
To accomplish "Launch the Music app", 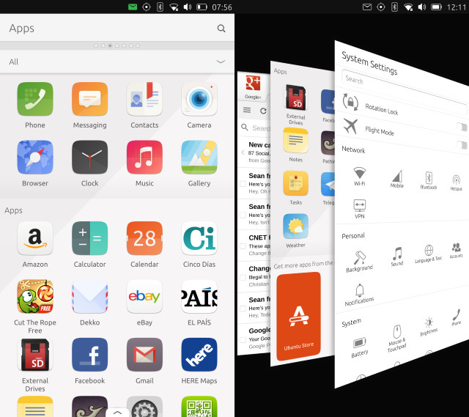I will [144, 158].
